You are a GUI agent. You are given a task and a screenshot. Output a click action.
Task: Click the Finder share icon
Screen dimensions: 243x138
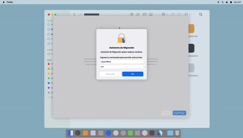[173, 14]
